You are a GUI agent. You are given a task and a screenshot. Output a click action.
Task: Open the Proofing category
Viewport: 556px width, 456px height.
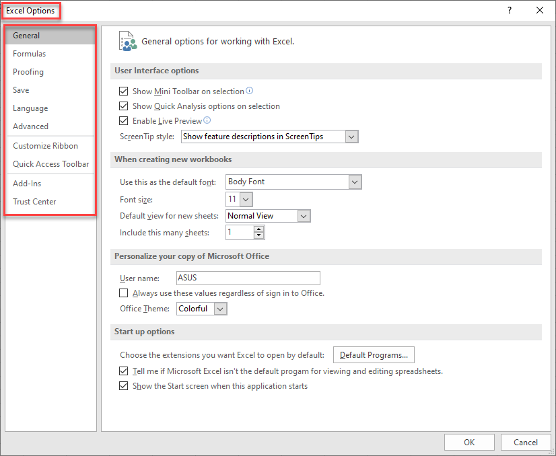click(50, 71)
